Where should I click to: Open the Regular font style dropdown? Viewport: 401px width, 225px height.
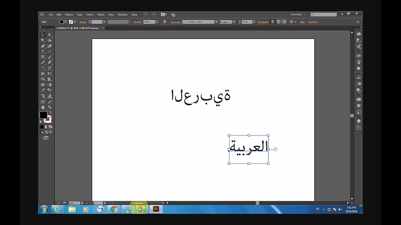pos(234,22)
